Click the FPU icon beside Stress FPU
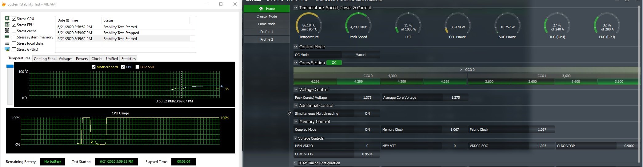The width and height of the screenshot is (643, 167). [x=7, y=25]
